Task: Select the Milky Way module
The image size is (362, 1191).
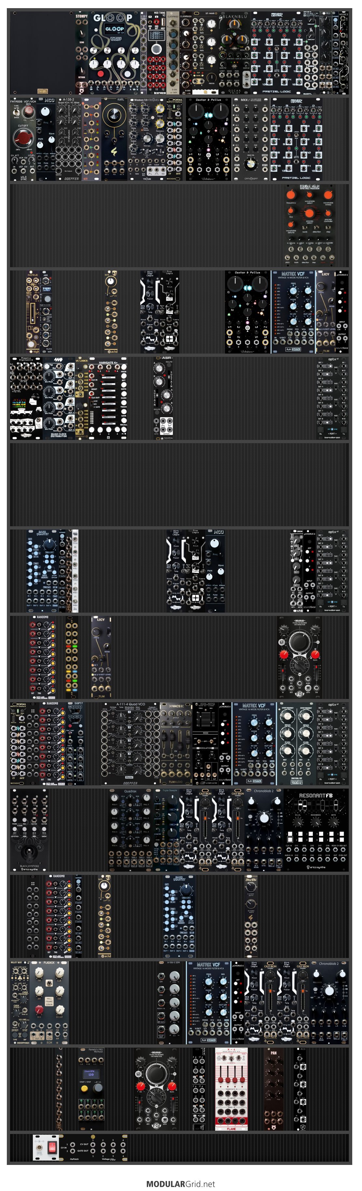Action: click(20, 1002)
